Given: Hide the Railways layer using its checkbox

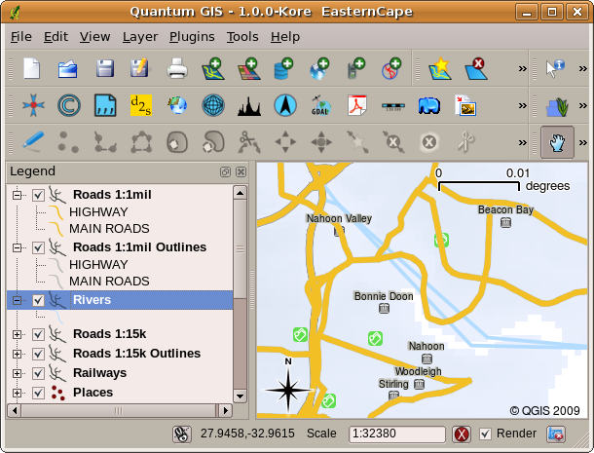Looking at the screenshot, I should (x=39, y=373).
